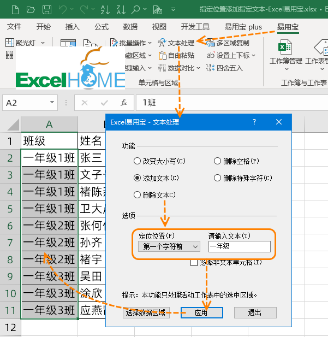Click the Enter checkmark in formula bar
The image size is (328, 337).
click(104, 103)
